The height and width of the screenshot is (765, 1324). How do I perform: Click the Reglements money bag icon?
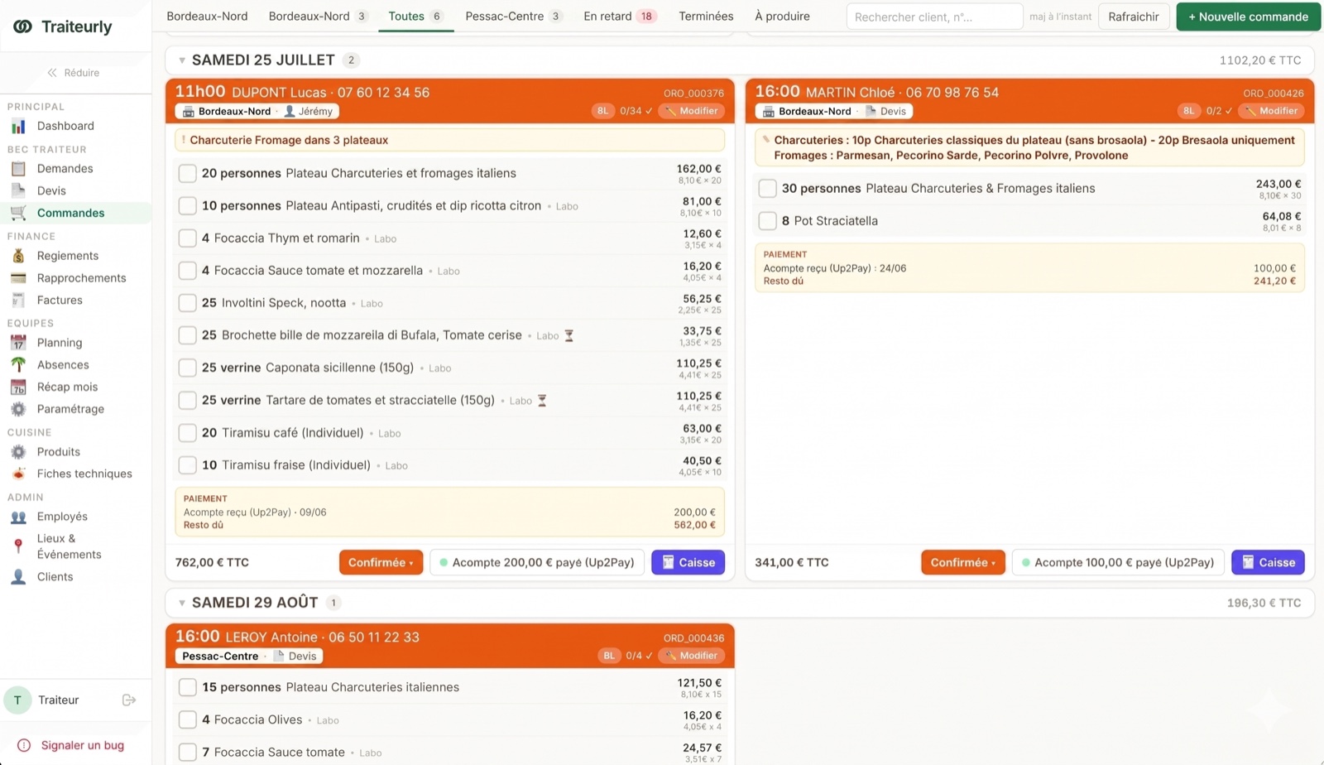(18, 257)
